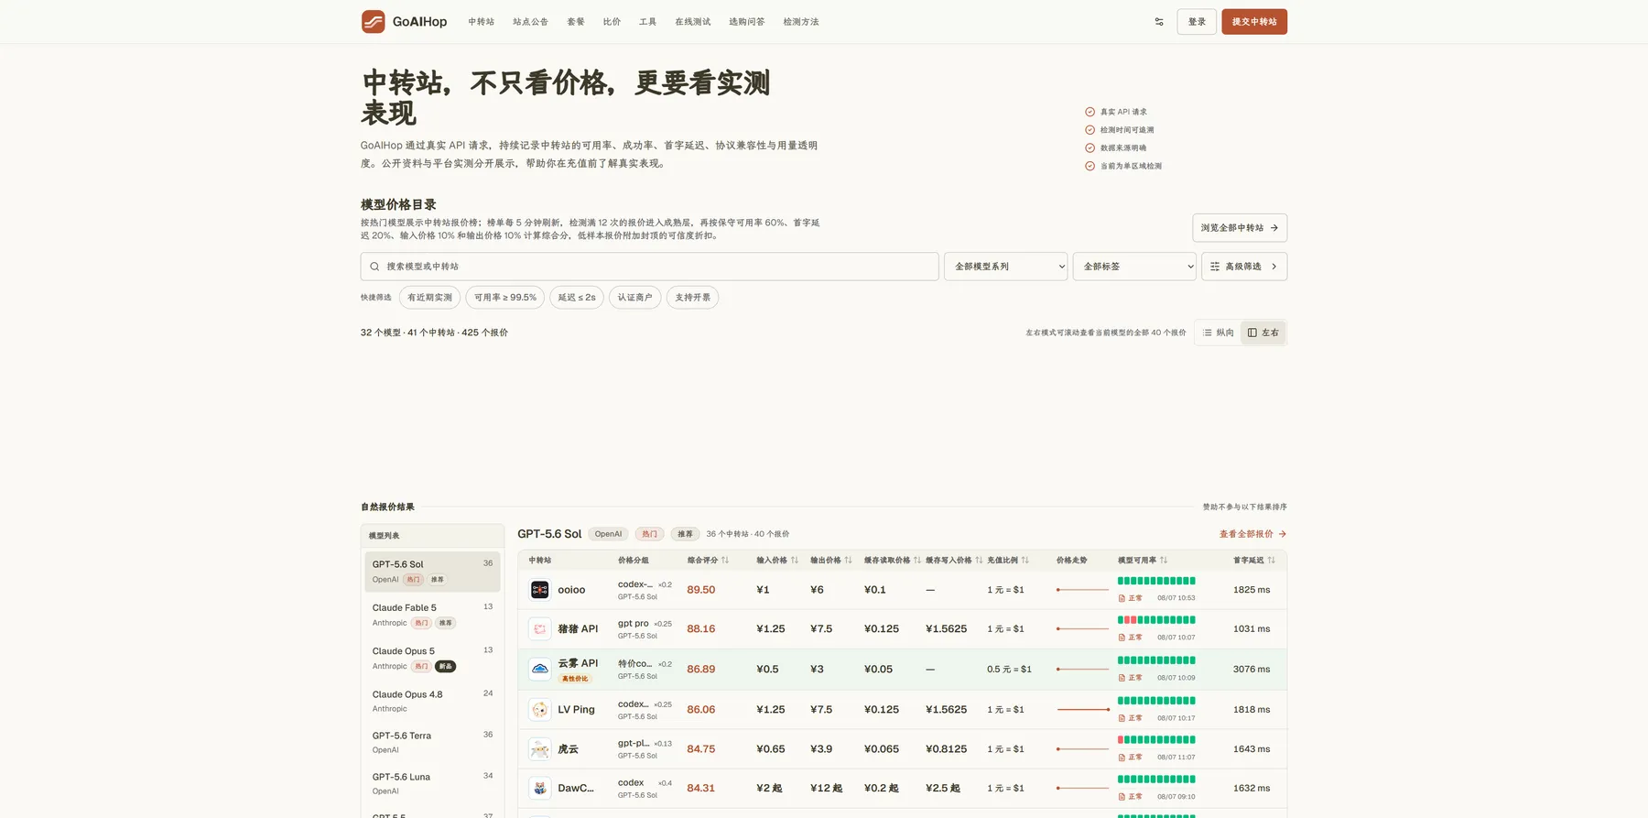Click the 登录 login button

1197,22
